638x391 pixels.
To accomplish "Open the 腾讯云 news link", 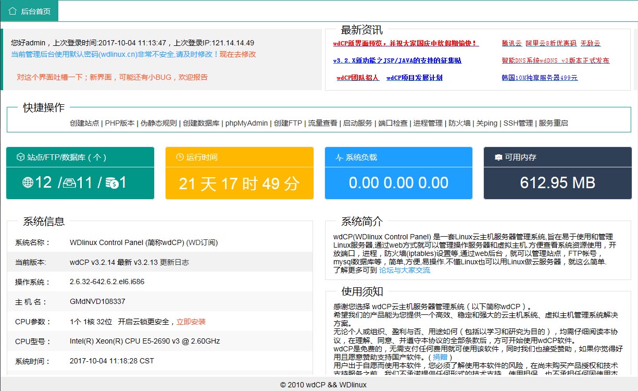I will click(511, 43).
